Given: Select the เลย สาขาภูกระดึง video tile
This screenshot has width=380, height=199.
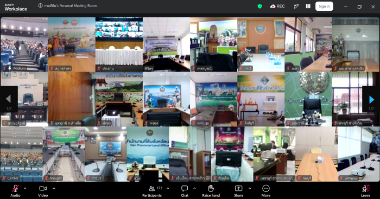Looking at the screenshot, I should (x=356, y=44).
